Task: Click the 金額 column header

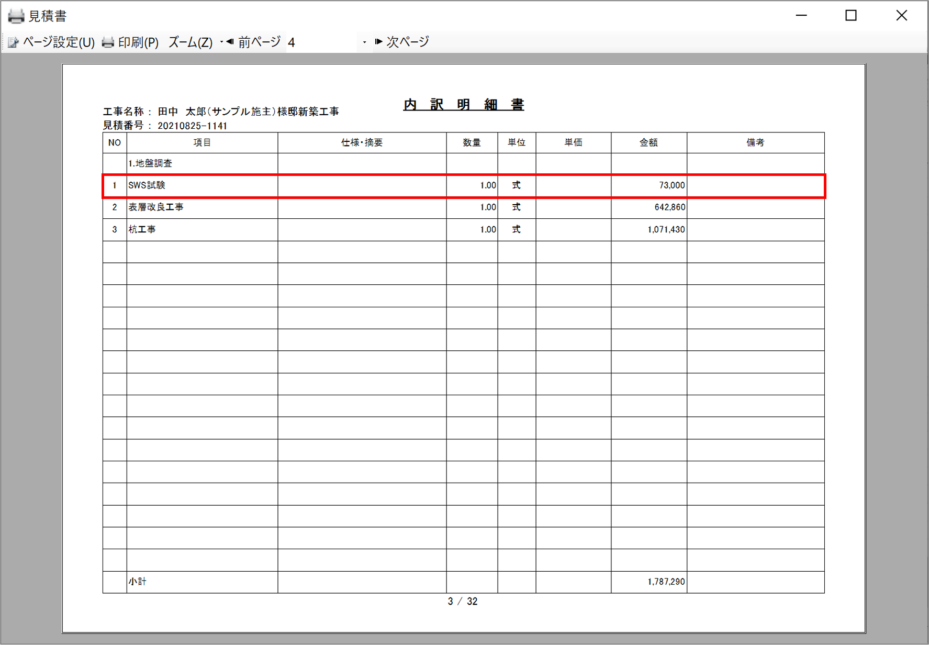Action: coord(648,142)
